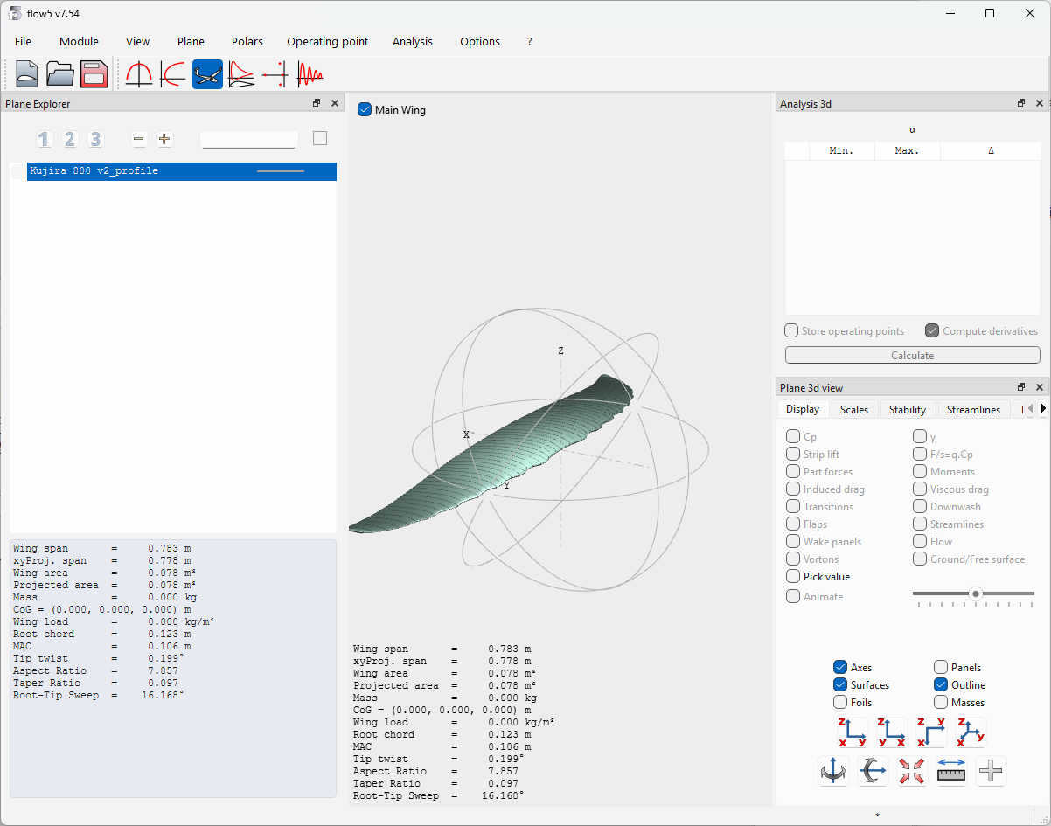Viewport: 1051px width, 826px height.
Task: Switch to the Streamlines tab
Action: click(973, 409)
